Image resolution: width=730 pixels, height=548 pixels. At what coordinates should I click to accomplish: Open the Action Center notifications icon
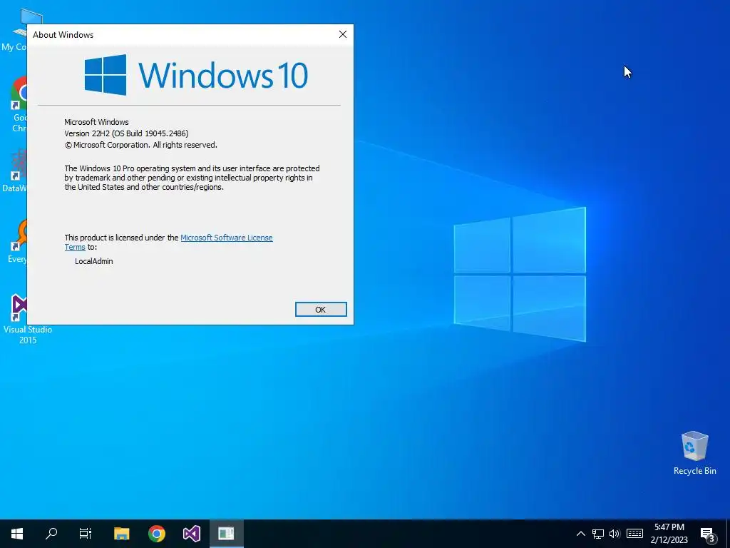(x=707, y=534)
